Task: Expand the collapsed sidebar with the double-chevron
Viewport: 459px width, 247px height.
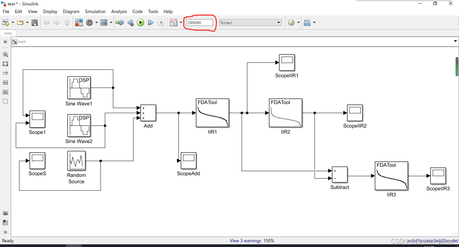Action: tap(5, 232)
